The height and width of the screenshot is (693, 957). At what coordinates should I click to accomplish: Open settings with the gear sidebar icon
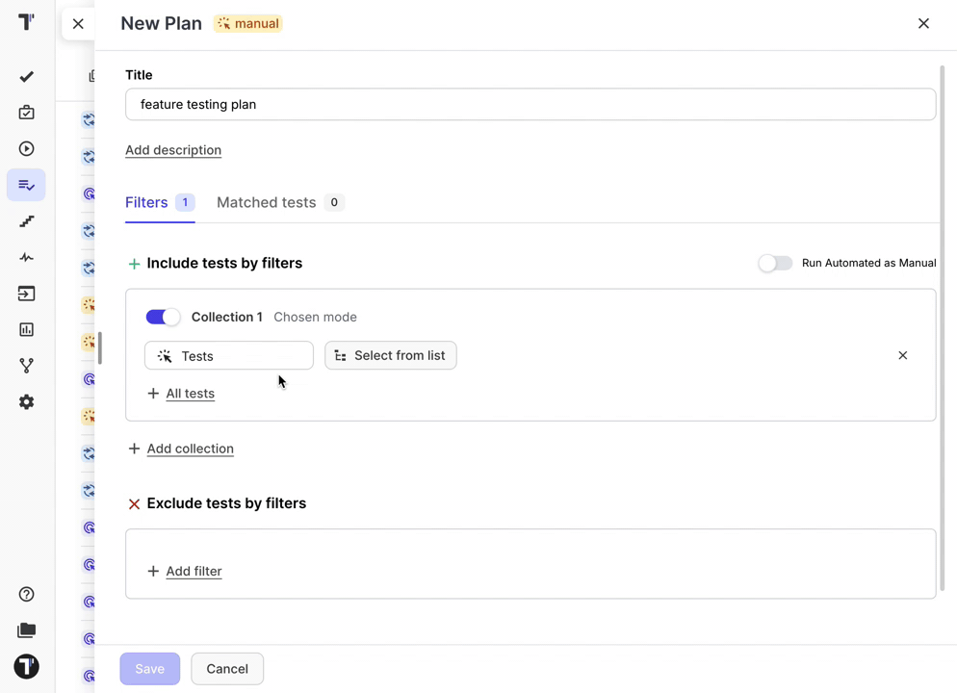click(x=26, y=401)
